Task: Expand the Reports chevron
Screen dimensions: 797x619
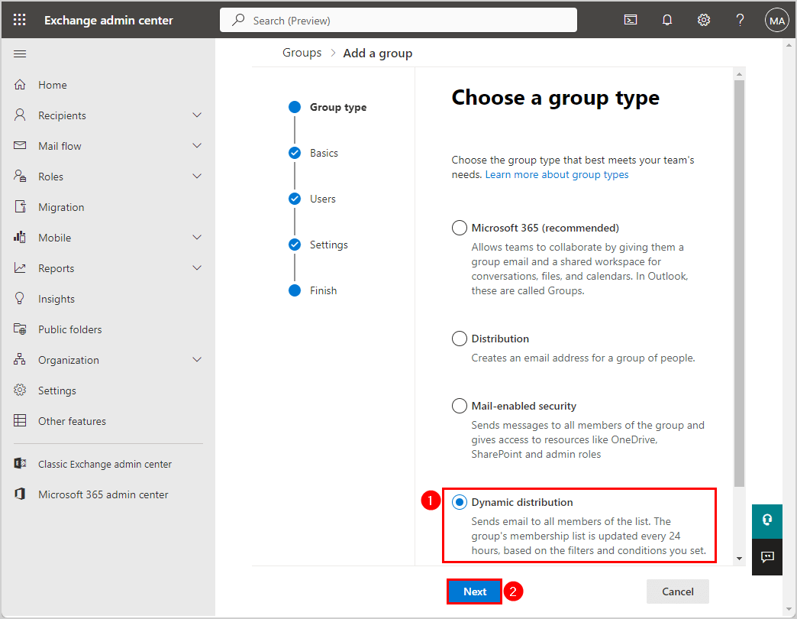Action: [x=197, y=267]
